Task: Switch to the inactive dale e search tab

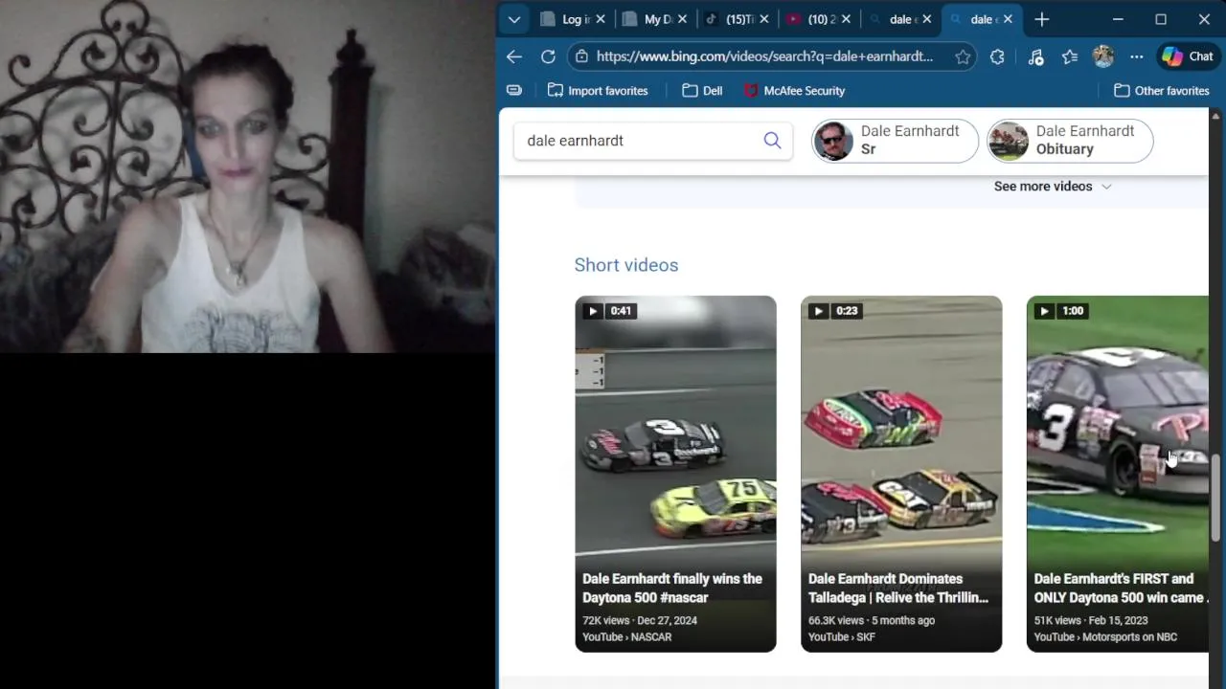Action: point(900,19)
